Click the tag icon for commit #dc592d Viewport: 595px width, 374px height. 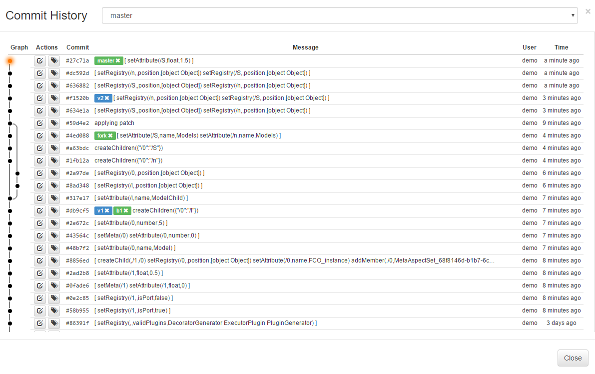tap(54, 73)
